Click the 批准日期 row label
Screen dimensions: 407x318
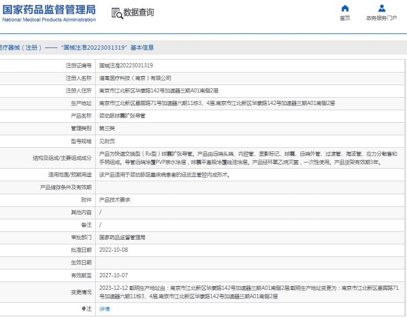tap(81, 250)
